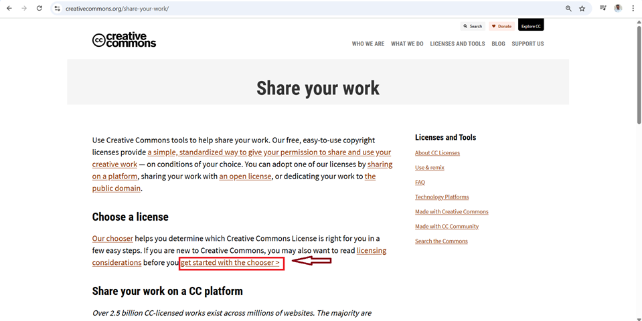This screenshot has height=321, width=642.
Task: Open the FAQ sidebar link
Action: pyautogui.click(x=420, y=183)
